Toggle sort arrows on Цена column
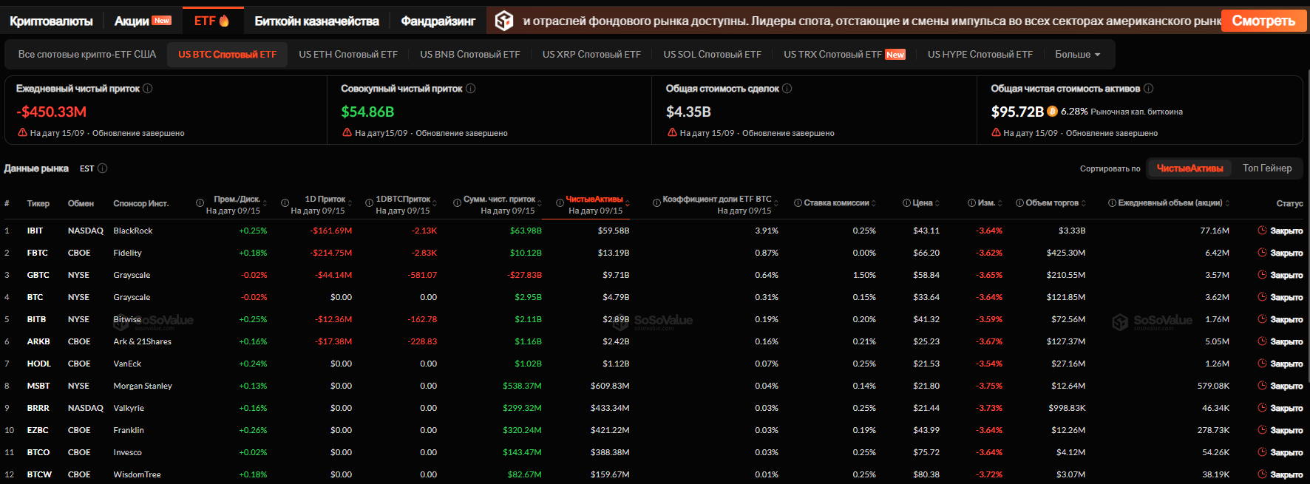The width and height of the screenshot is (1310, 484). point(937,203)
